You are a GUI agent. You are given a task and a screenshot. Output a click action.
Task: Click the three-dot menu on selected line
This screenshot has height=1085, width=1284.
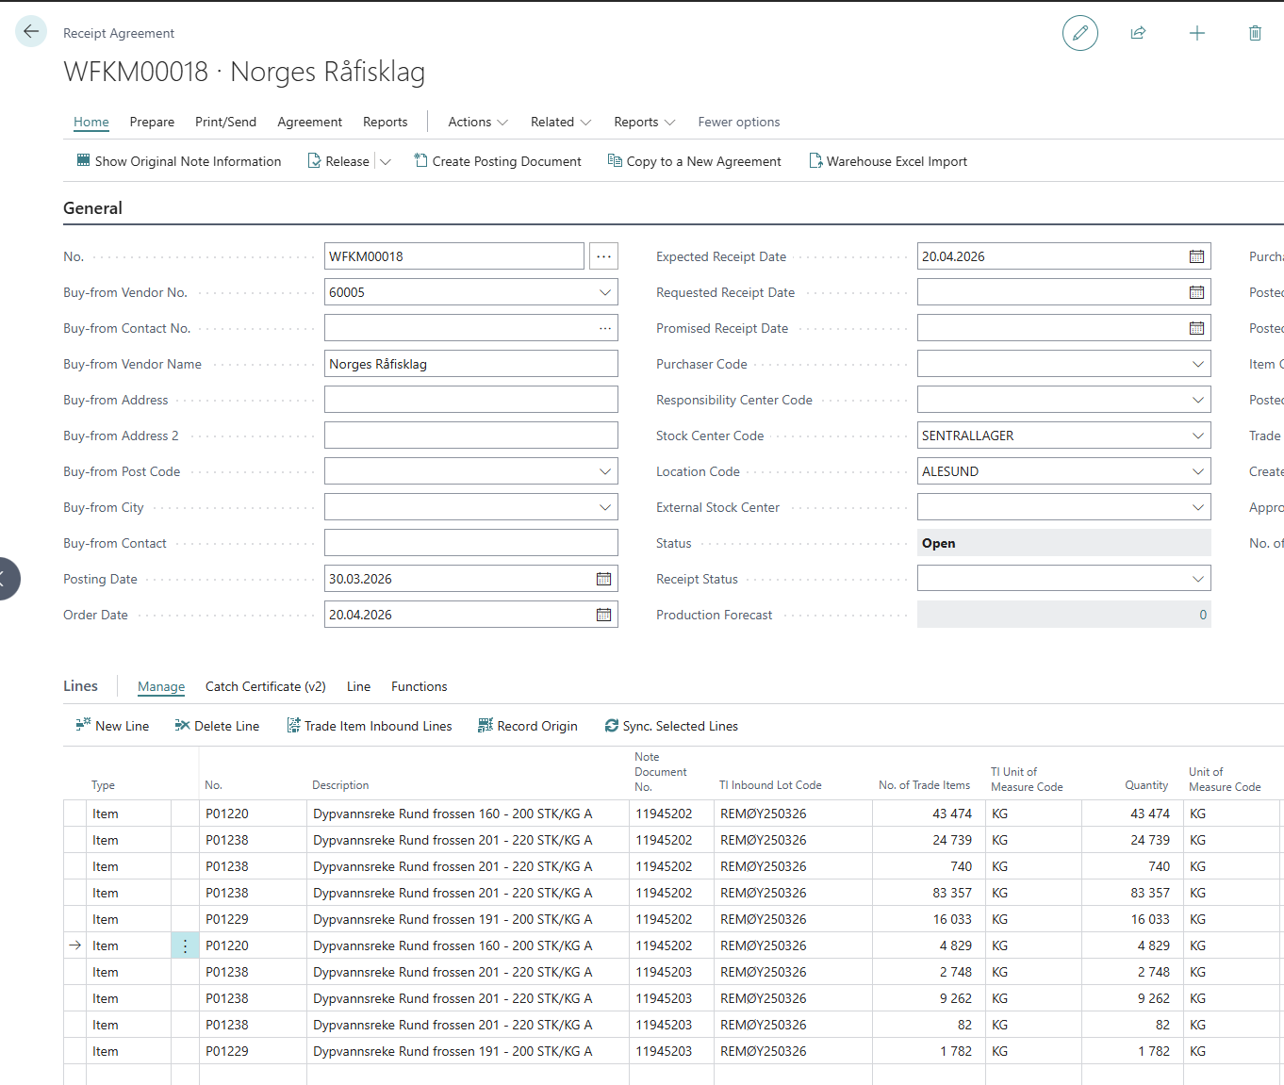tap(185, 945)
